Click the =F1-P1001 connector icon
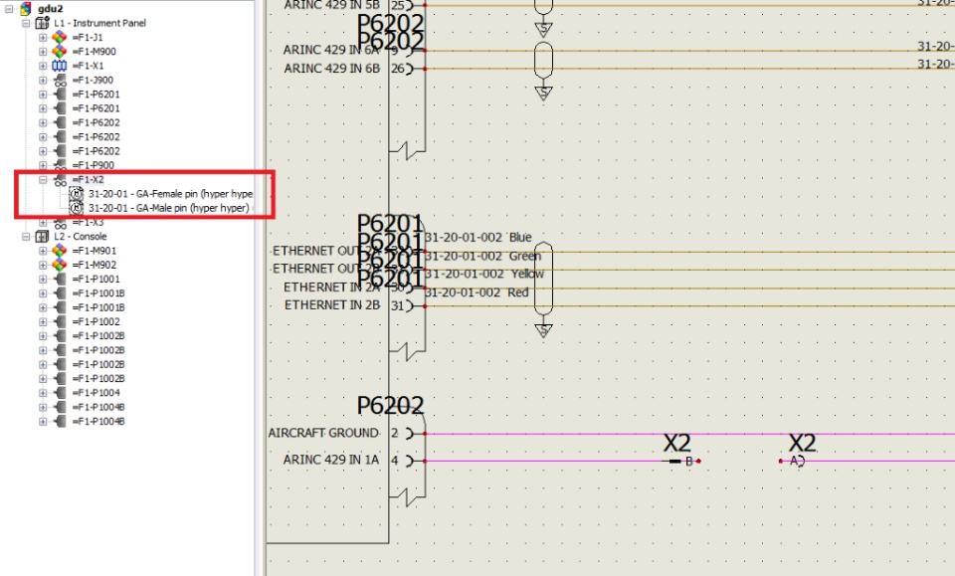 pos(59,279)
